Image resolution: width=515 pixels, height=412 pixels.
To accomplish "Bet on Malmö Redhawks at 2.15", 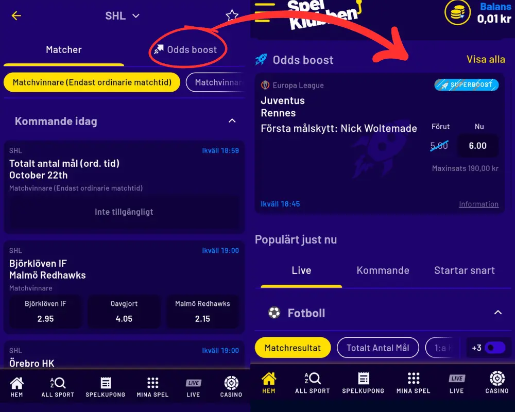I will click(x=202, y=312).
